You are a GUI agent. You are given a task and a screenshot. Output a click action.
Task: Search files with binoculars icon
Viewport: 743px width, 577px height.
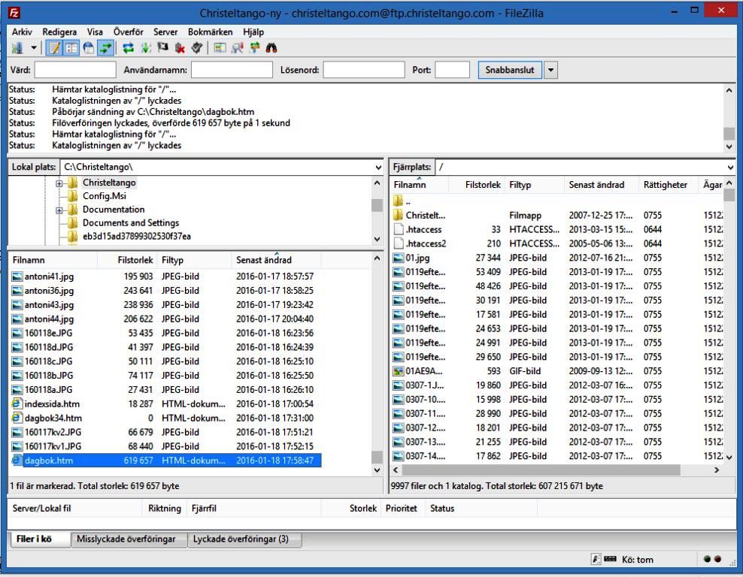pyautogui.click(x=271, y=48)
